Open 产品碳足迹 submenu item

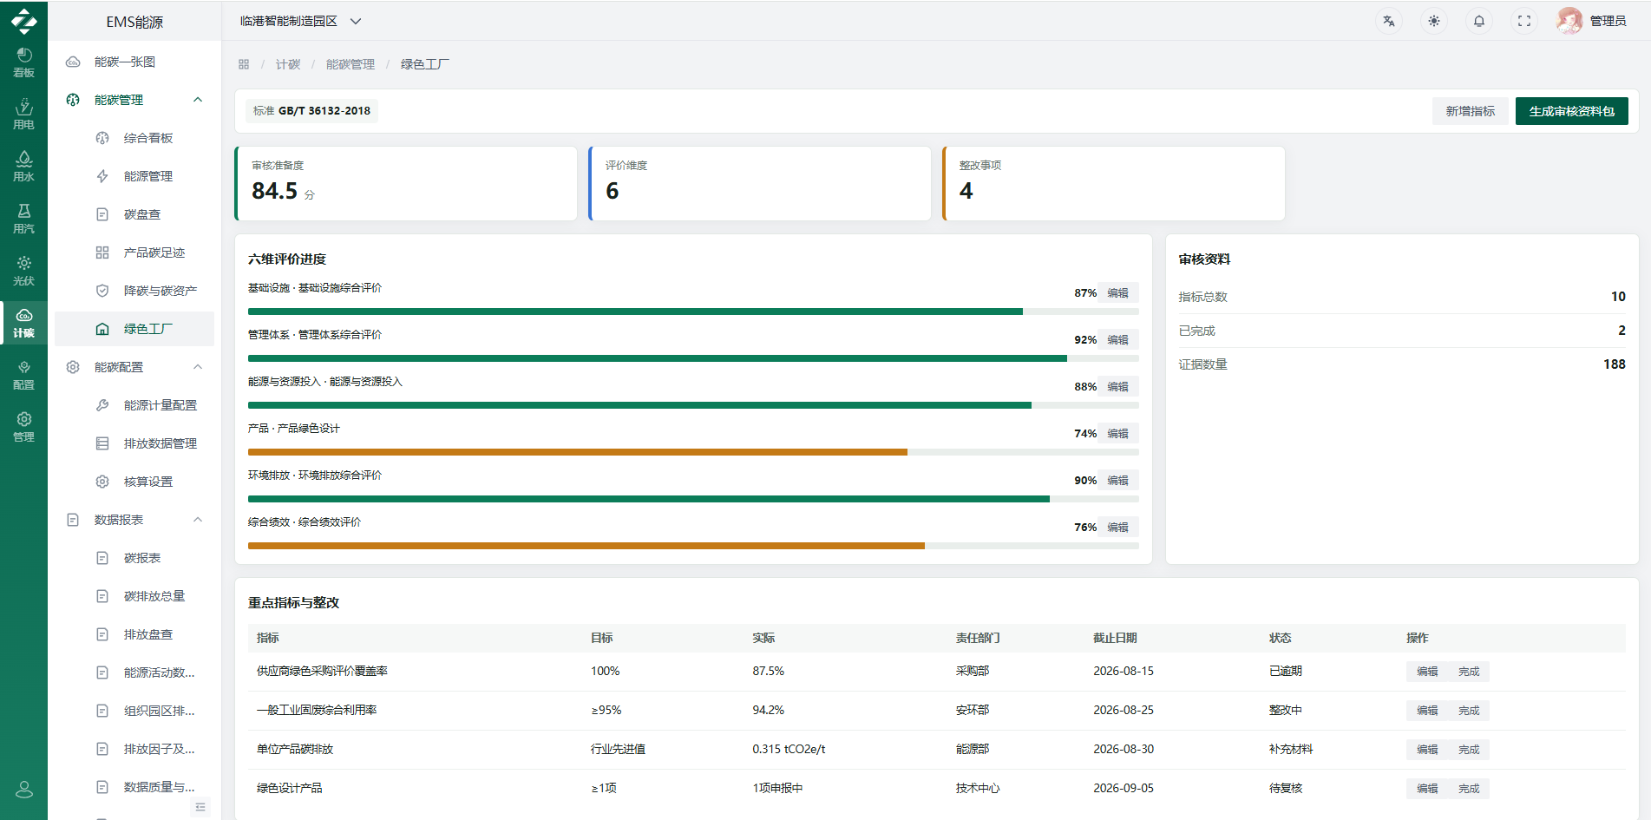point(134,253)
